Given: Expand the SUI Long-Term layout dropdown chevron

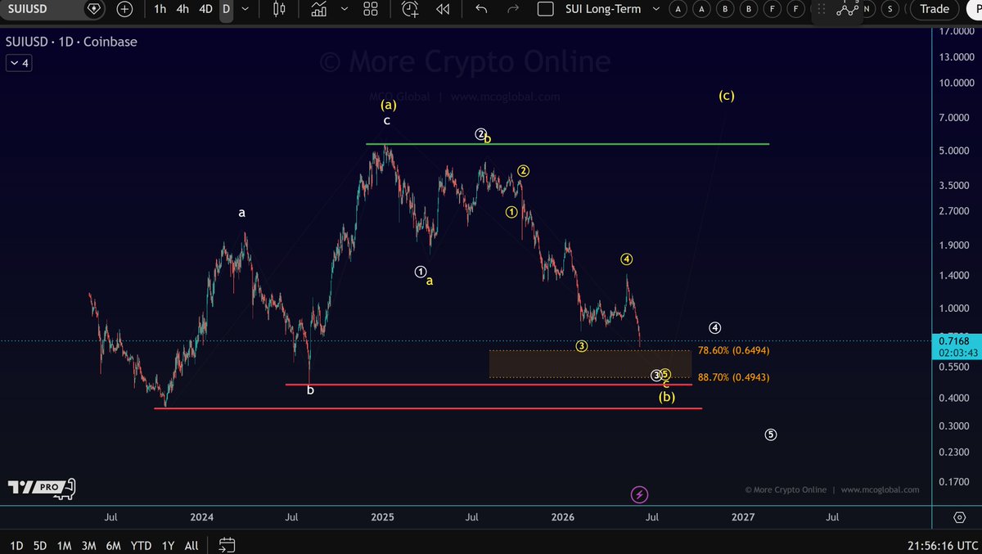Looking at the screenshot, I should click(656, 9).
